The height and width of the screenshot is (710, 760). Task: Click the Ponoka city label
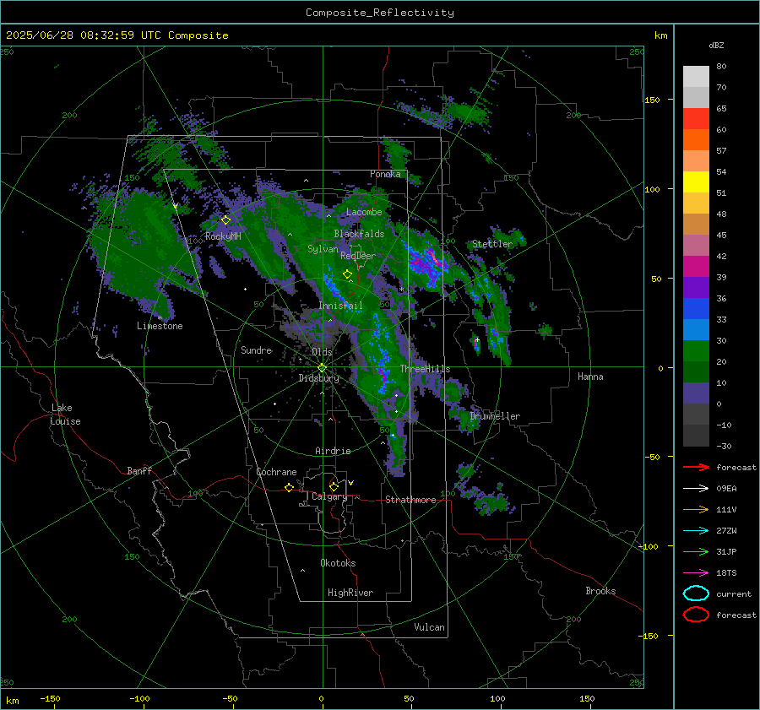coord(385,174)
